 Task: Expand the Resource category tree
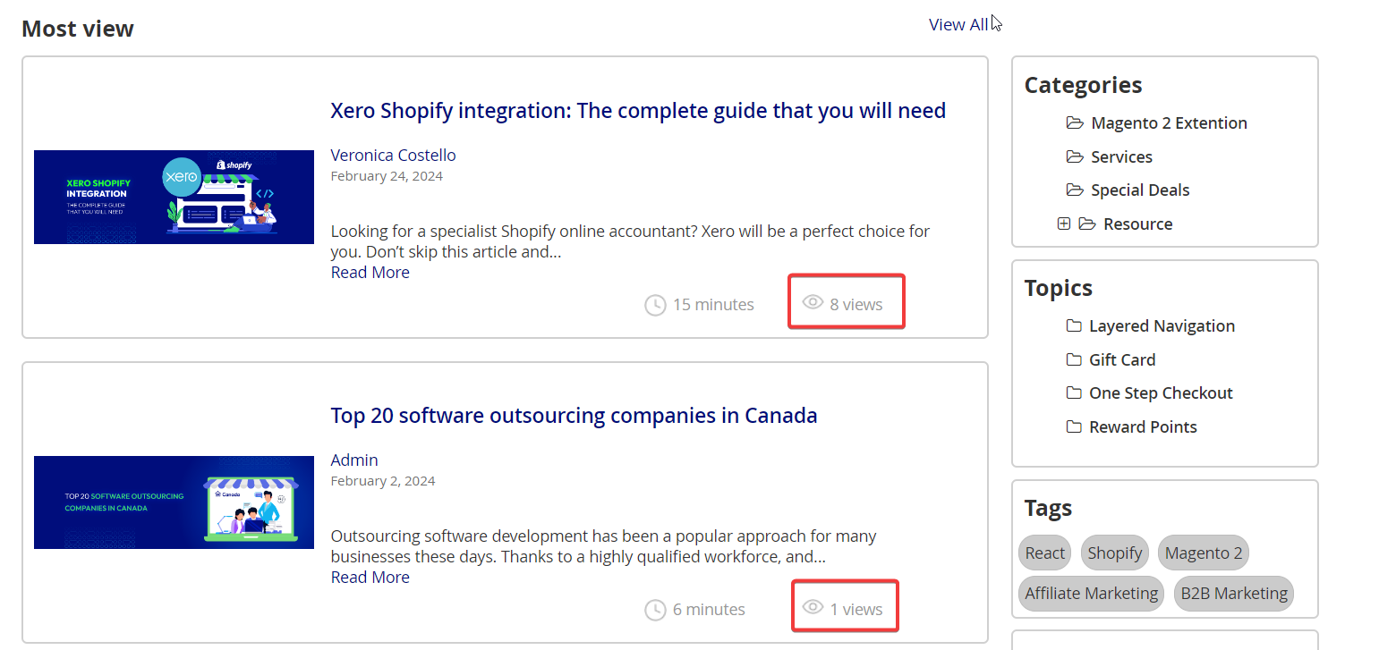click(x=1063, y=224)
